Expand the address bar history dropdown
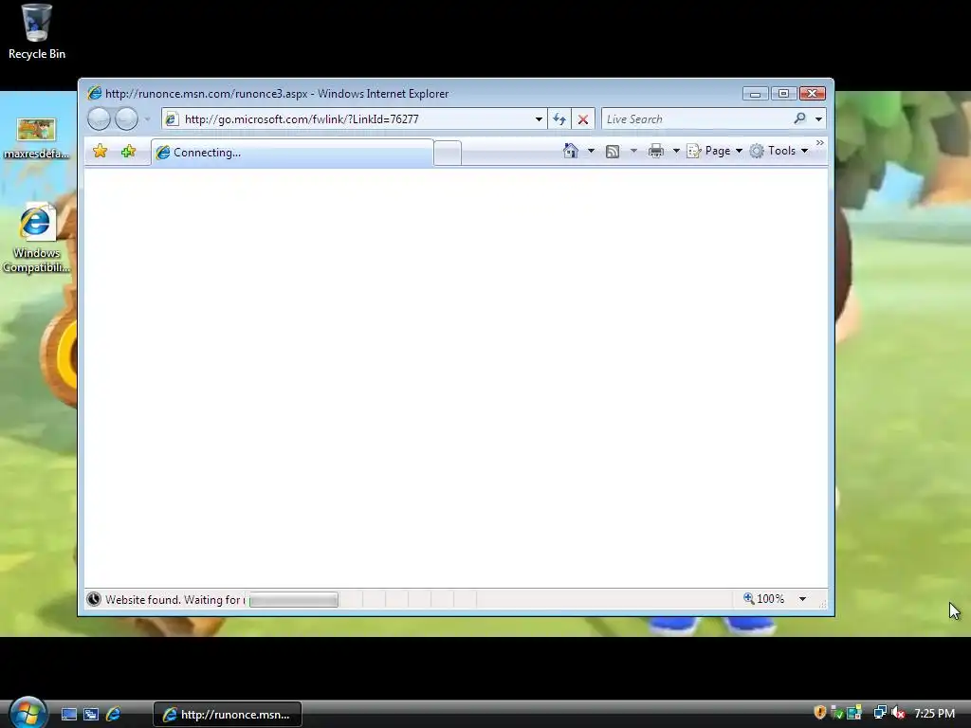971x728 pixels. 539,118
